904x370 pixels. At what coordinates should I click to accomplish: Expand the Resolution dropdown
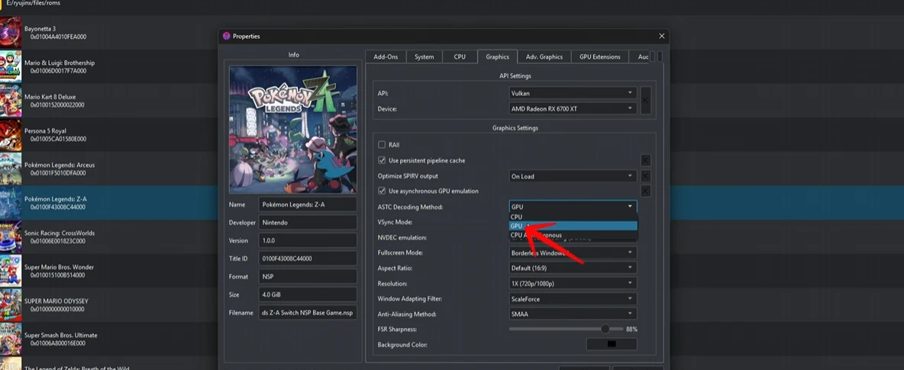pyautogui.click(x=573, y=283)
